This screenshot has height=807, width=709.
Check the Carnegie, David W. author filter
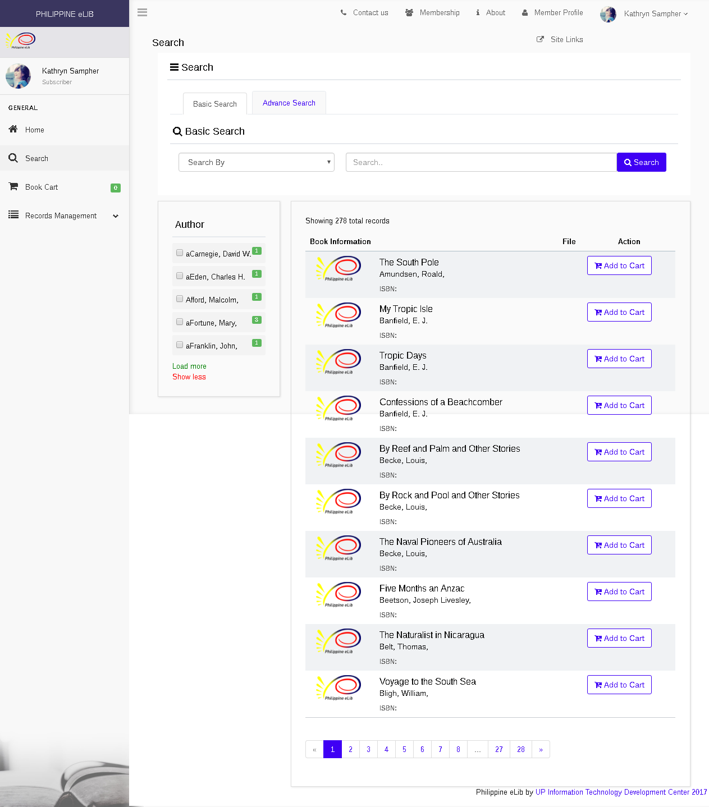point(180,253)
